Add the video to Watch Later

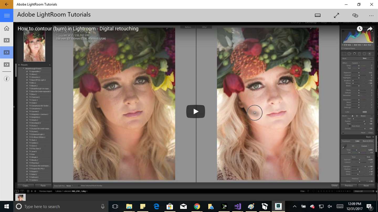coord(360,29)
